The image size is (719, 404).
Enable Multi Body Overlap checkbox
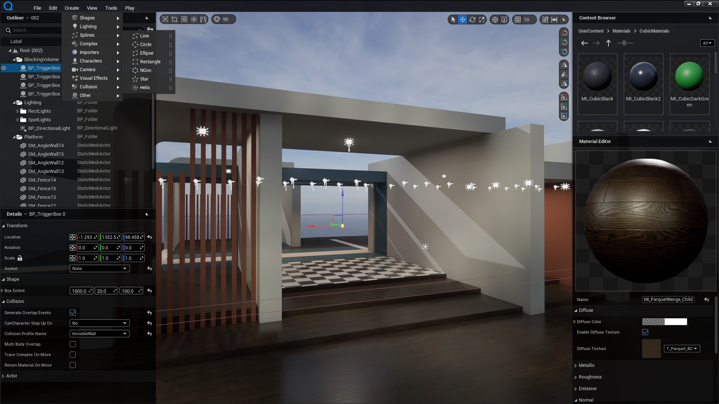[73, 344]
